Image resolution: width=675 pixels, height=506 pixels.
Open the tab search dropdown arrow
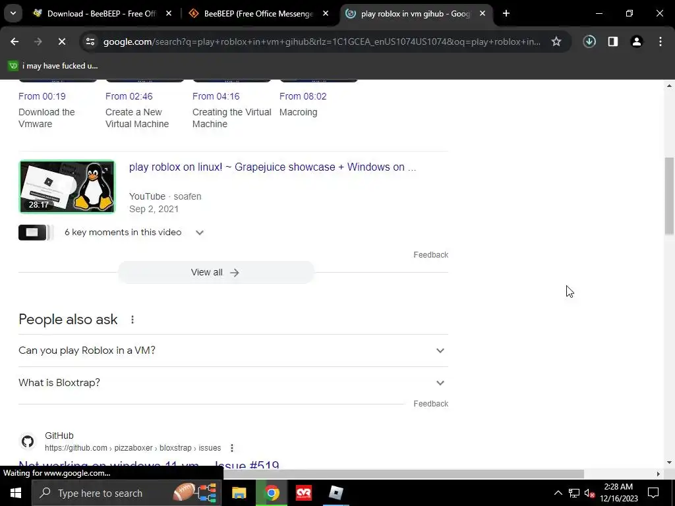(13, 13)
